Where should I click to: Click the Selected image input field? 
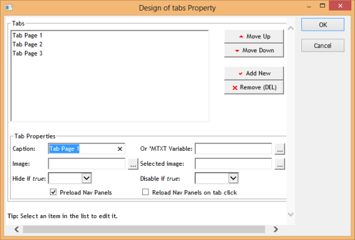[233, 163]
